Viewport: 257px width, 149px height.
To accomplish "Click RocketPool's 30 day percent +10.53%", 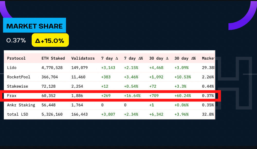I will coord(182,77).
